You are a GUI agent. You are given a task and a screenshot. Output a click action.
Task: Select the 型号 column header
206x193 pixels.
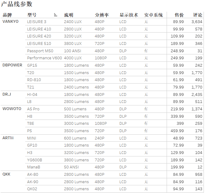[32, 15]
